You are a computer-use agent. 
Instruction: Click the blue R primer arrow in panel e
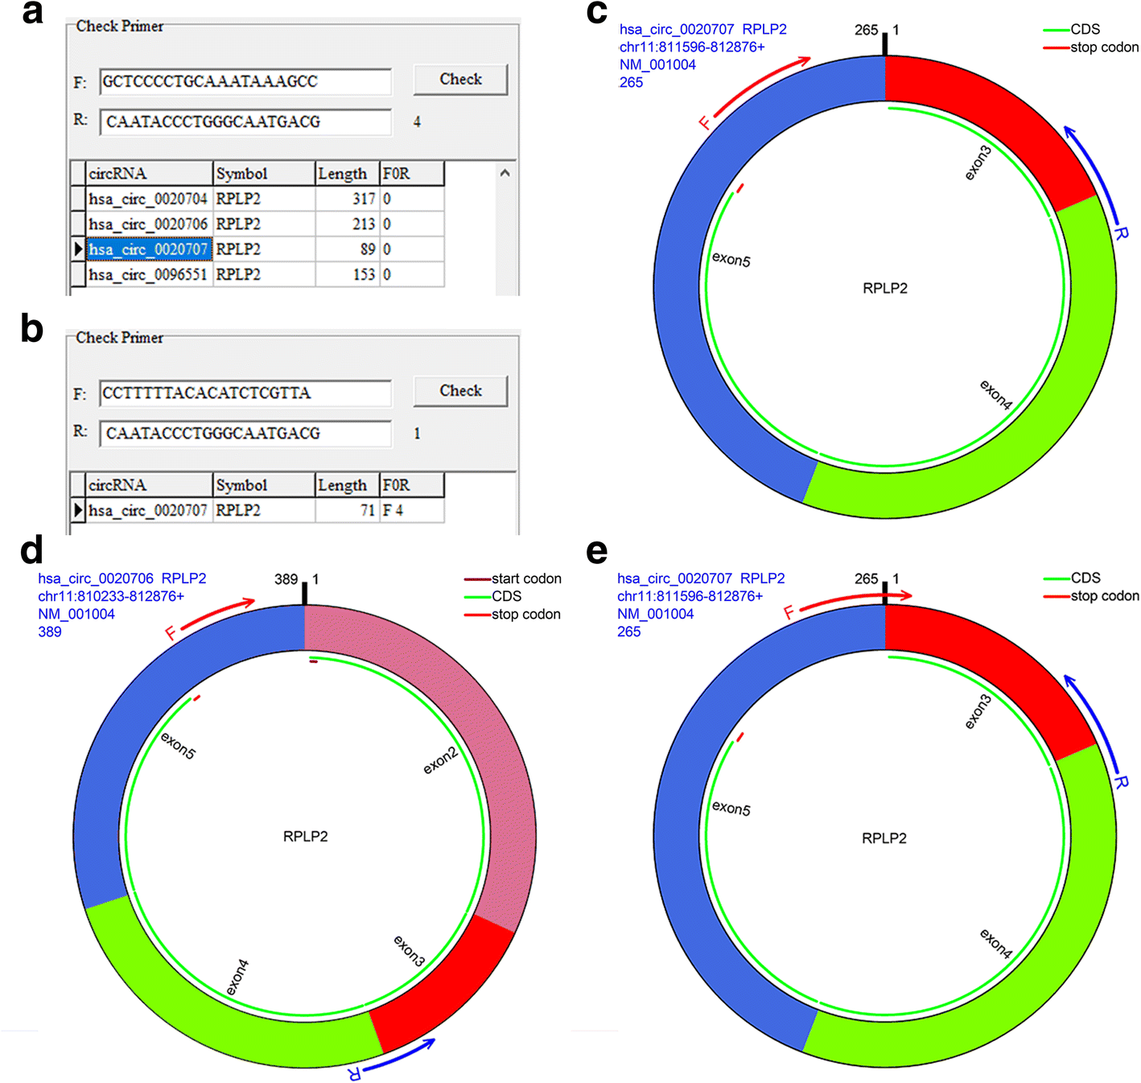coord(1095,720)
